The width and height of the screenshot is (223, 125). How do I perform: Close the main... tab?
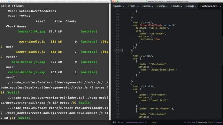(x=138, y=6)
